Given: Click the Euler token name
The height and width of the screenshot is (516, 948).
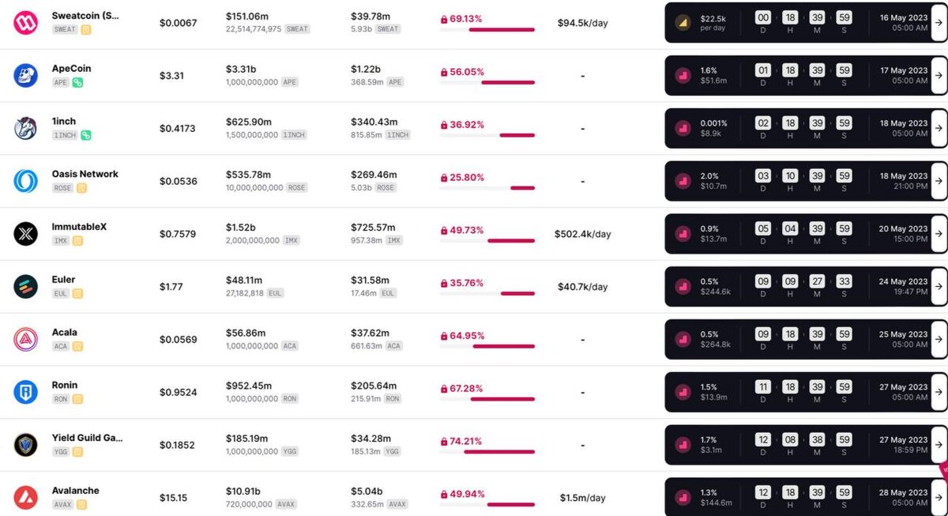Looking at the screenshot, I should pos(64,280).
